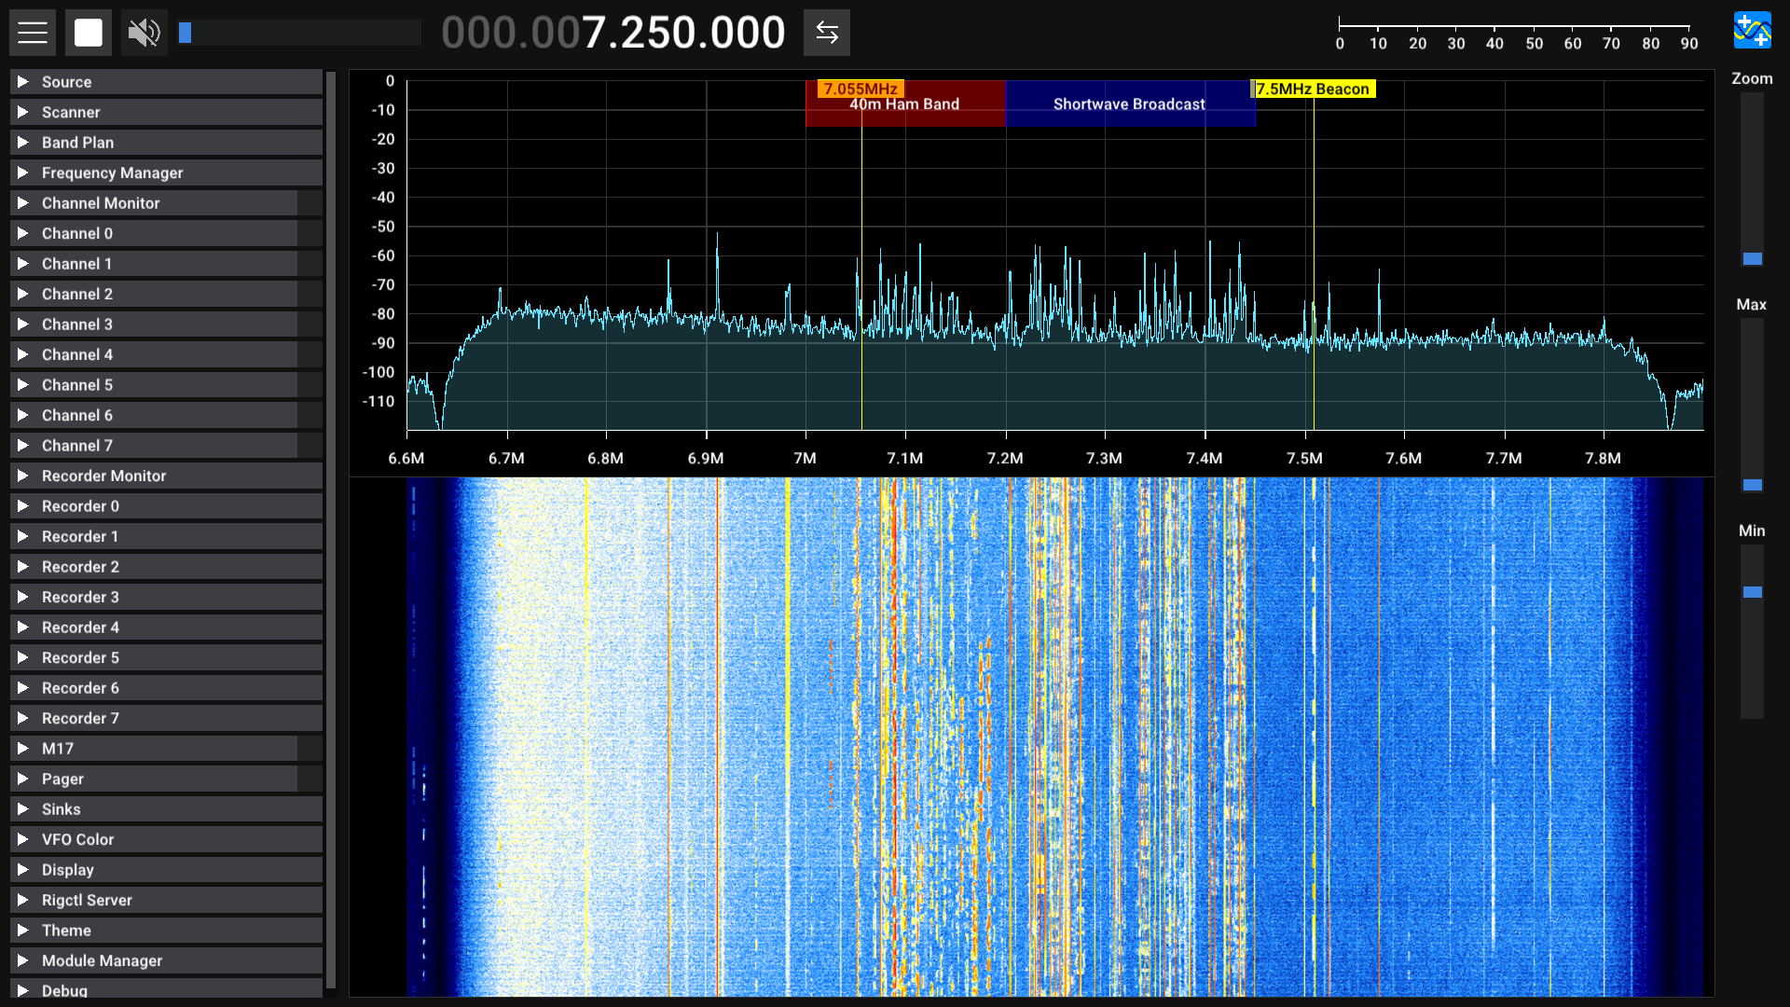1790x1007 pixels.
Task: Click the frequency digits display
Action: coord(613,33)
